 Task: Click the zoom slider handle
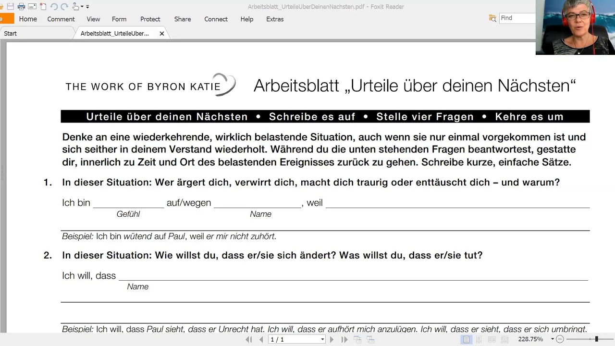596,339
